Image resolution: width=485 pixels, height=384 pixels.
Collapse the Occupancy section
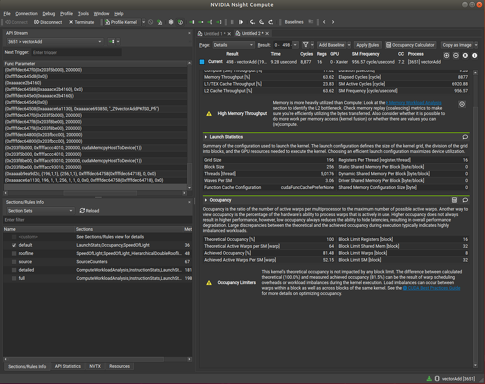click(206, 200)
